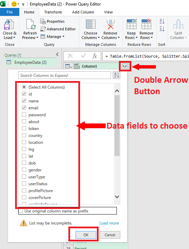Open the Manage query dropdown
Viewport: 189px width, 249px height.
52,37
